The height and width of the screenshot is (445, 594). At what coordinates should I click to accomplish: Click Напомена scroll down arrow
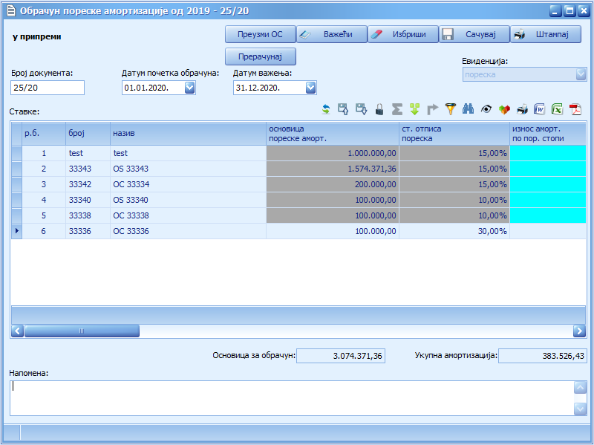tap(580, 409)
